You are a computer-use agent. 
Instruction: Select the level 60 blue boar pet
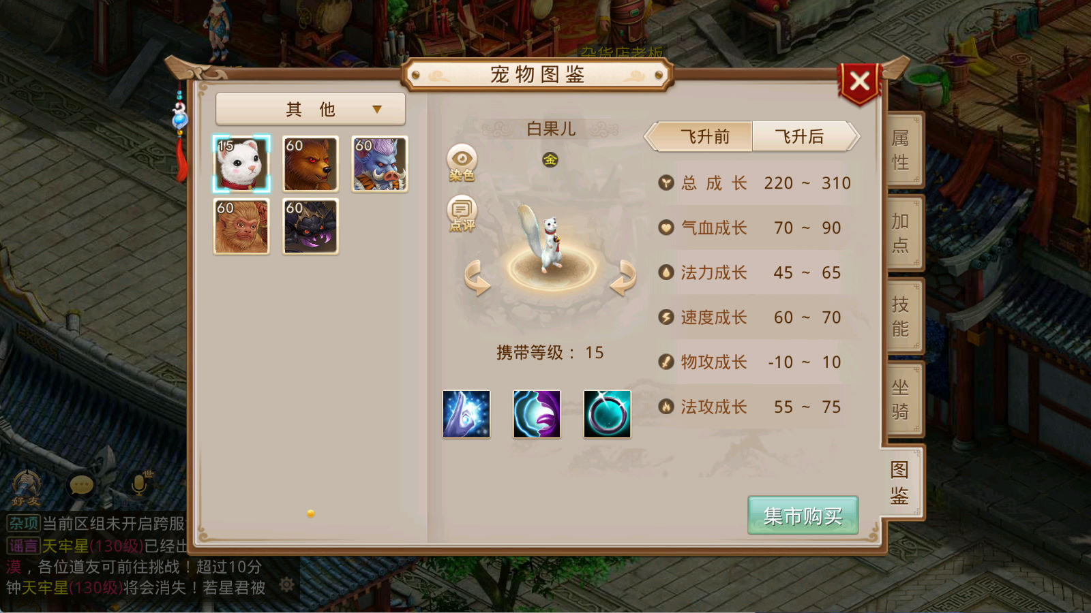click(x=380, y=163)
